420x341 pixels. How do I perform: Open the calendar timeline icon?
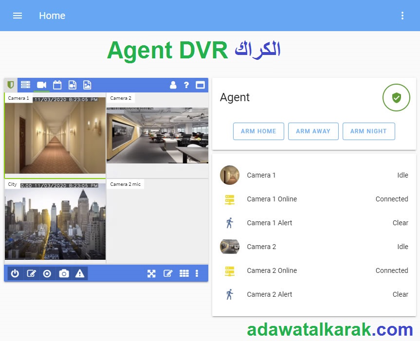pos(57,85)
